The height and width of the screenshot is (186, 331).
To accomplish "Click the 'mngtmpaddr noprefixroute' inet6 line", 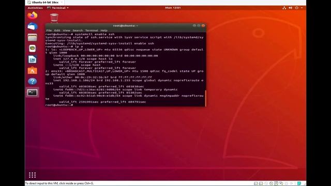I will [128, 96].
